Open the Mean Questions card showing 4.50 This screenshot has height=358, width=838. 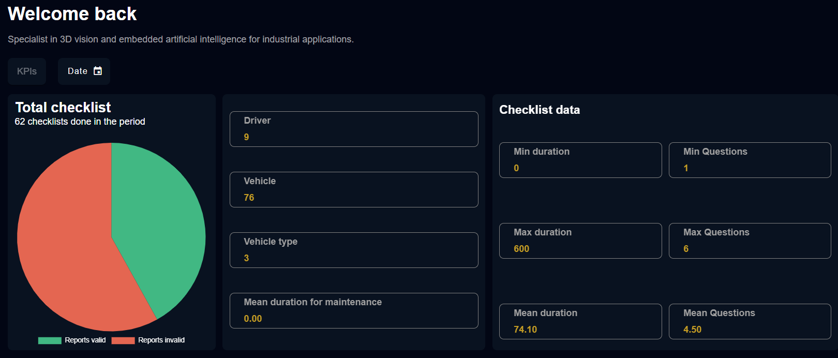coord(750,321)
